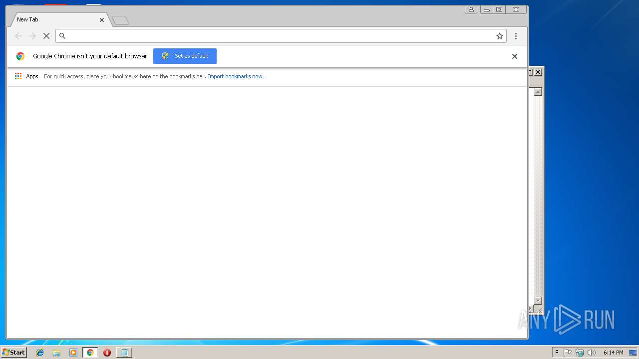This screenshot has width=639, height=359.
Task: Bookmark this page with the star
Action: click(499, 36)
